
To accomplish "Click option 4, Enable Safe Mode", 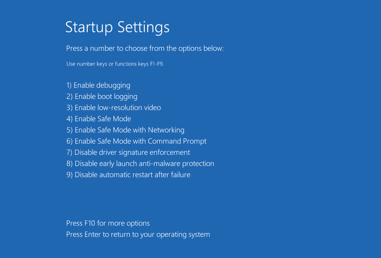I will (99, 119).
